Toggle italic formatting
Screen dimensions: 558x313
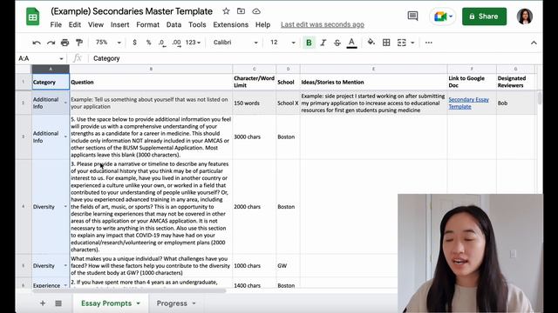(x=323, y=43)
